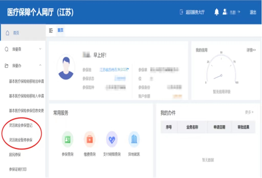This screenshot has height=178, width=262.
Task: Select 灵活就业参保登记 in the sidebar
Action: point(21,125)
